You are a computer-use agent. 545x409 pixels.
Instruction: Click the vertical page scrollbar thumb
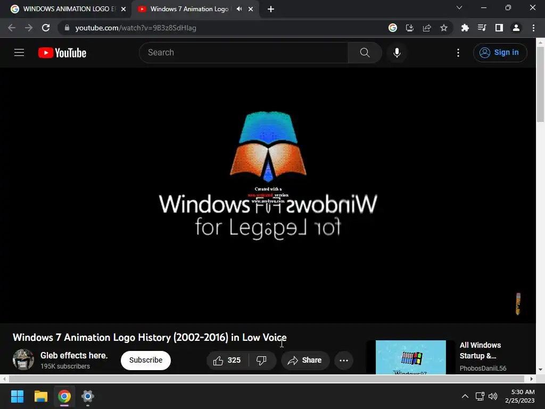540,84
